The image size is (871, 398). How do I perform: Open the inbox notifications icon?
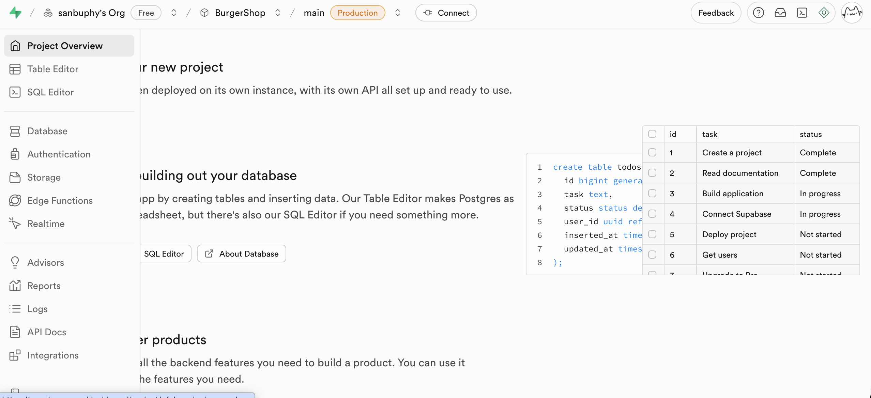[780, 13]
